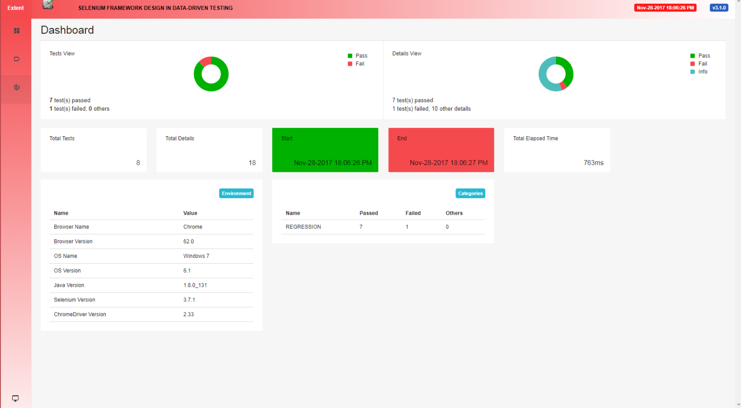Toggle the Info legend in Details View

tap(699, 72)
